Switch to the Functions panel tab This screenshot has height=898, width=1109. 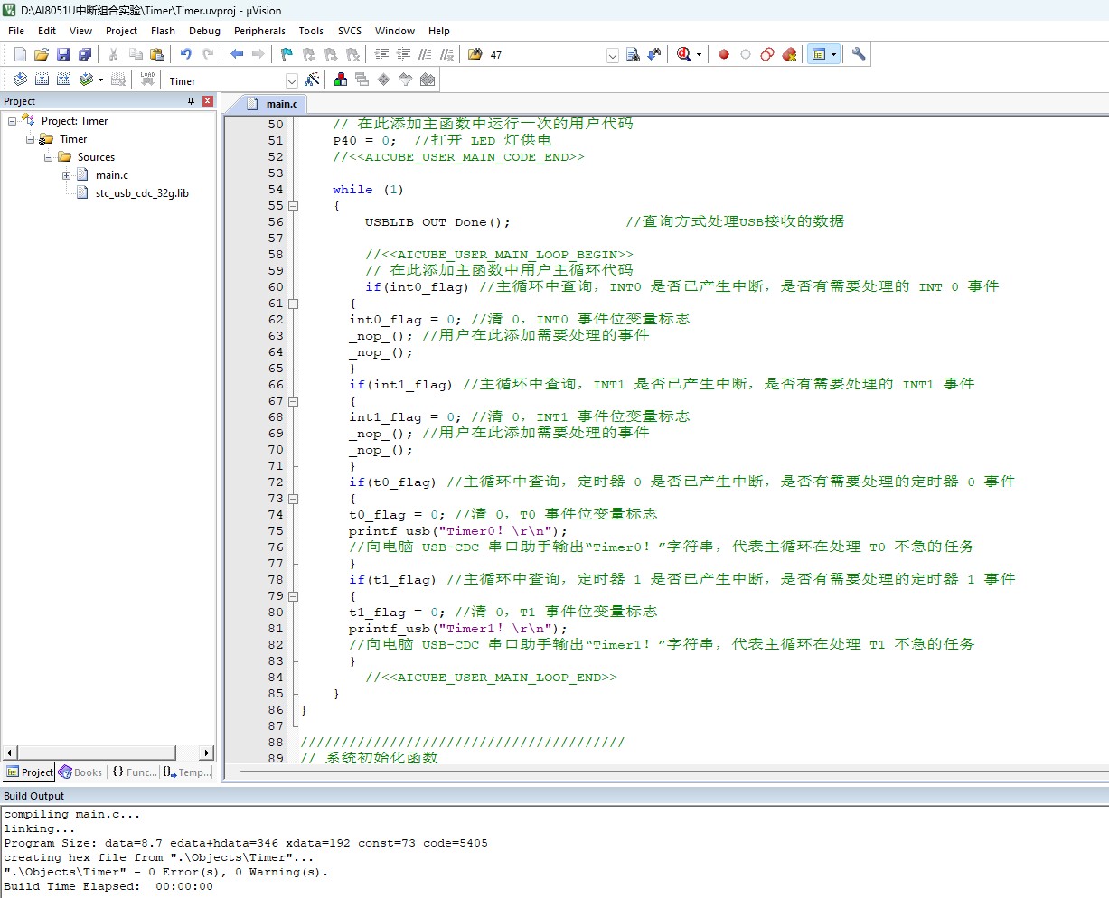pos(134,772)
